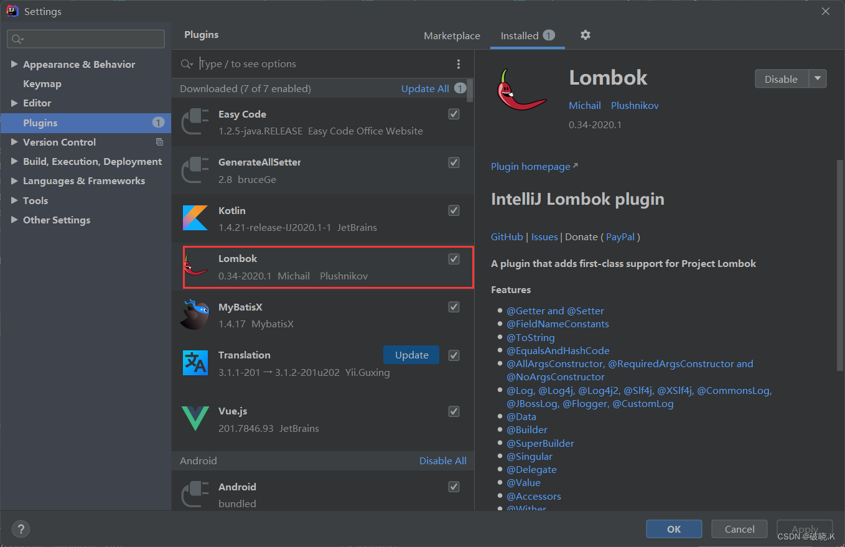Uncheck the Easy Code plugin checkbox
The height and width of the screenshot is (547, 845).
454,114
